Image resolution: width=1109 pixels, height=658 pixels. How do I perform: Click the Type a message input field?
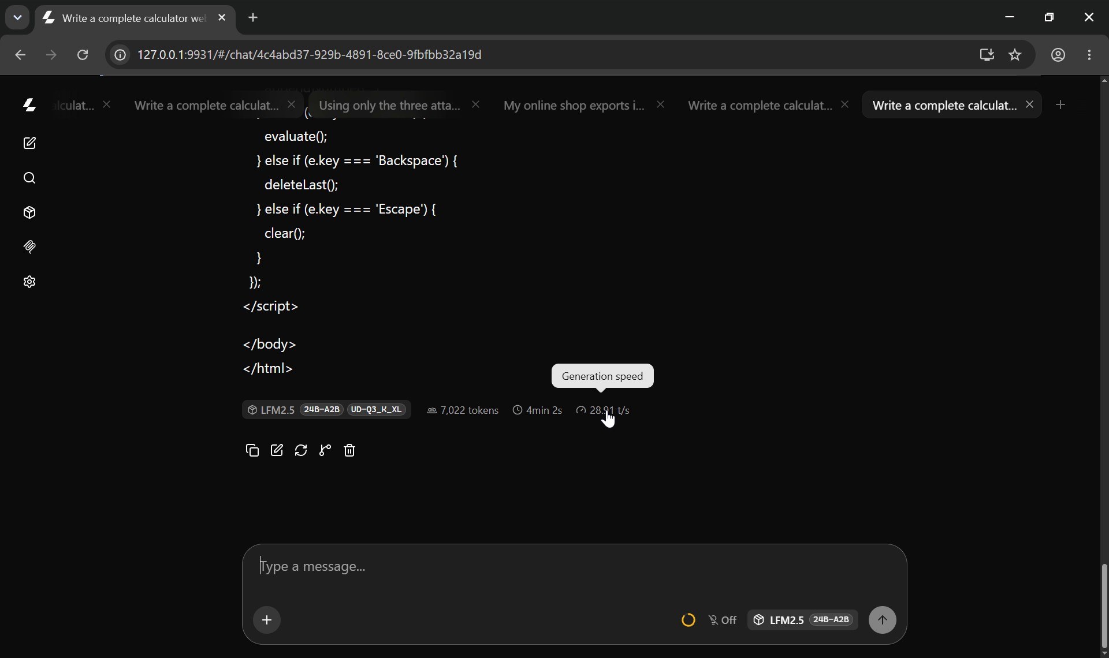574,567
